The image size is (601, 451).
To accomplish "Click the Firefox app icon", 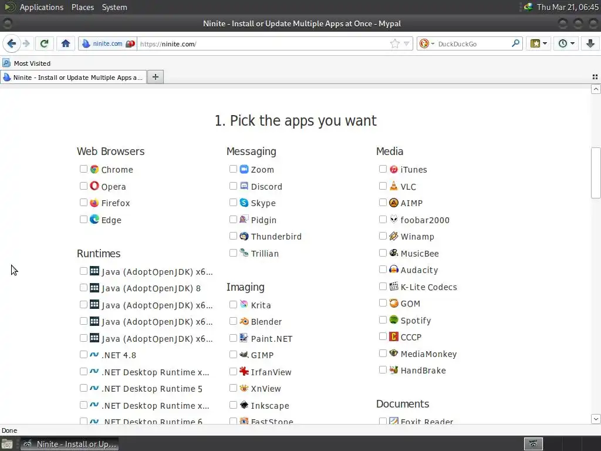I will 94,203.
